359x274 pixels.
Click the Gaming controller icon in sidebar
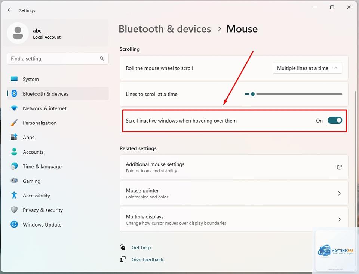coord(14,181)
